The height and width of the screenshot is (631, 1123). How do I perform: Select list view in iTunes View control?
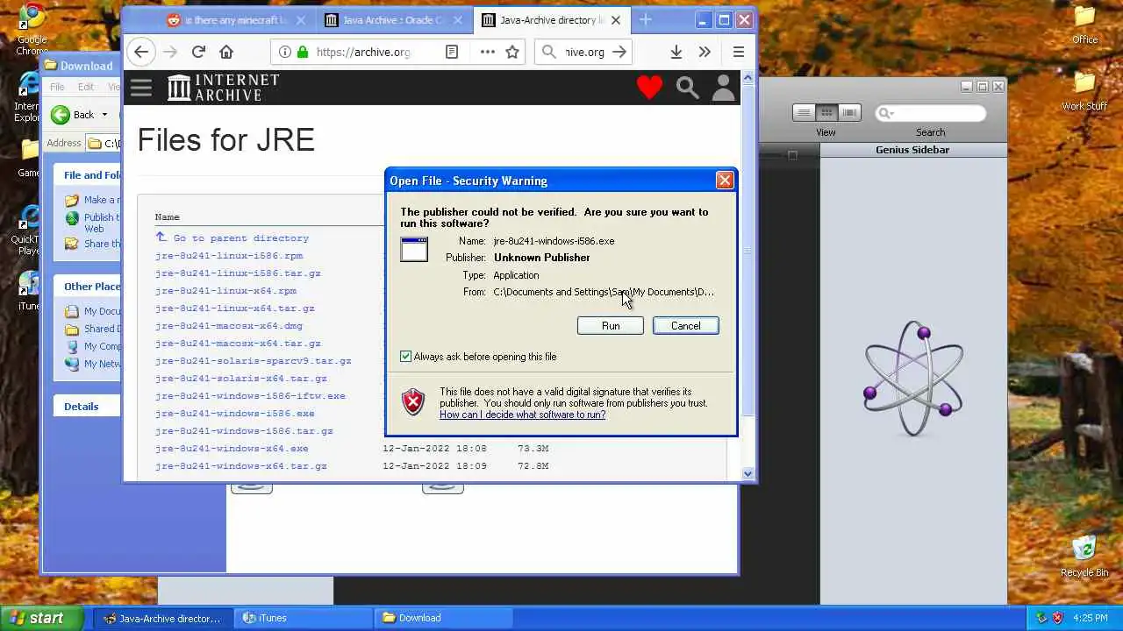(x=804, y=112)
